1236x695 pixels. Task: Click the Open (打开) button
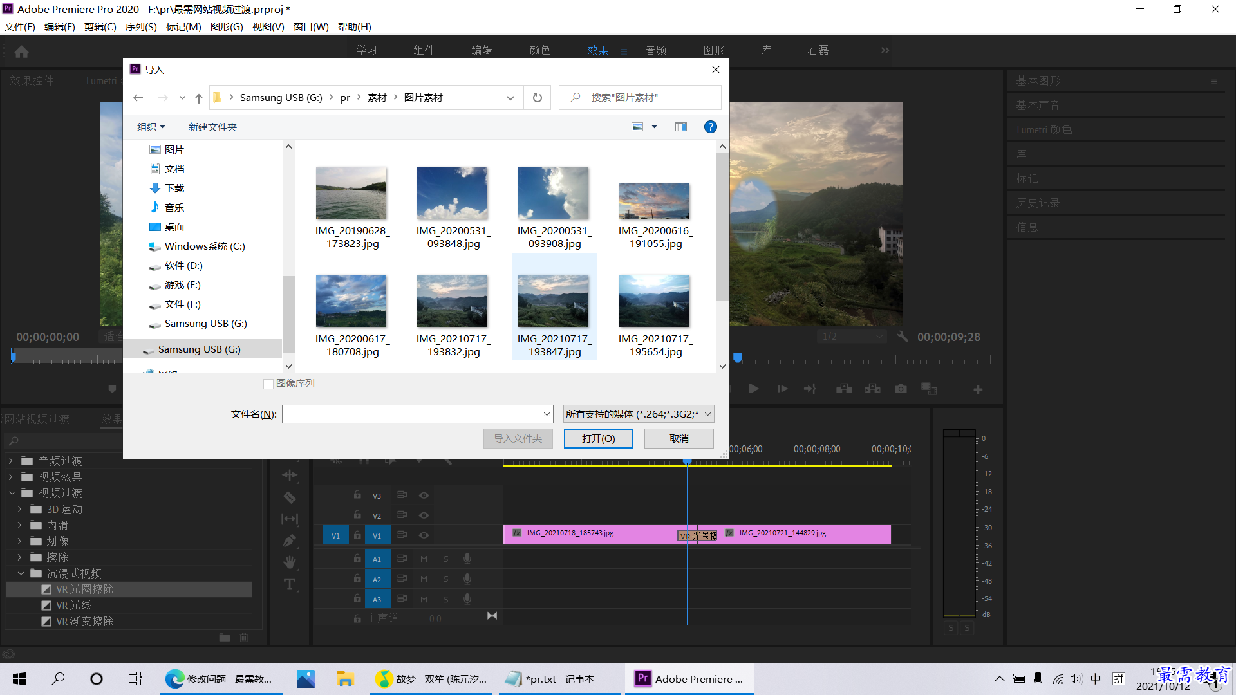tap(598, 438)
